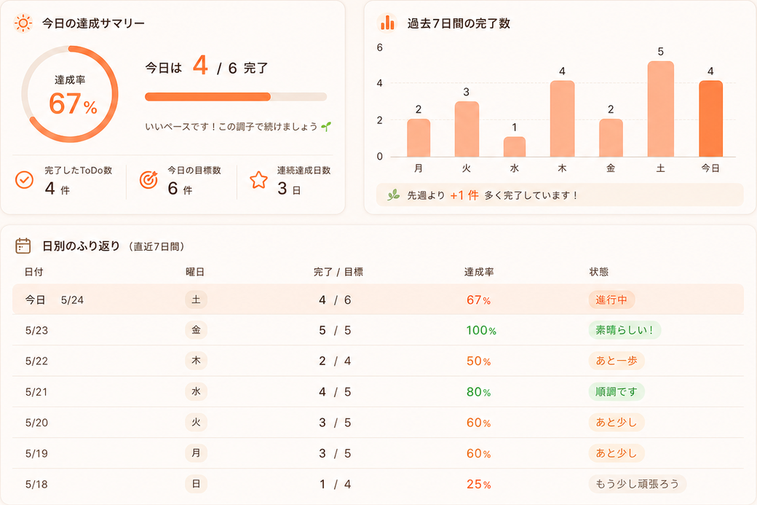The image size is (757, 505).
Task: Click the 木 bar showing 4
Action: (563, 118)
